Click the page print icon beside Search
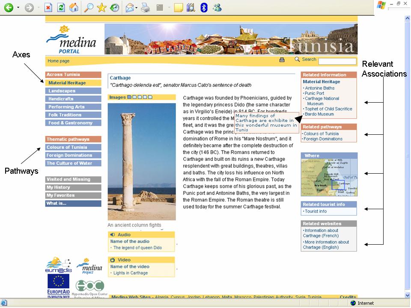 282,60
